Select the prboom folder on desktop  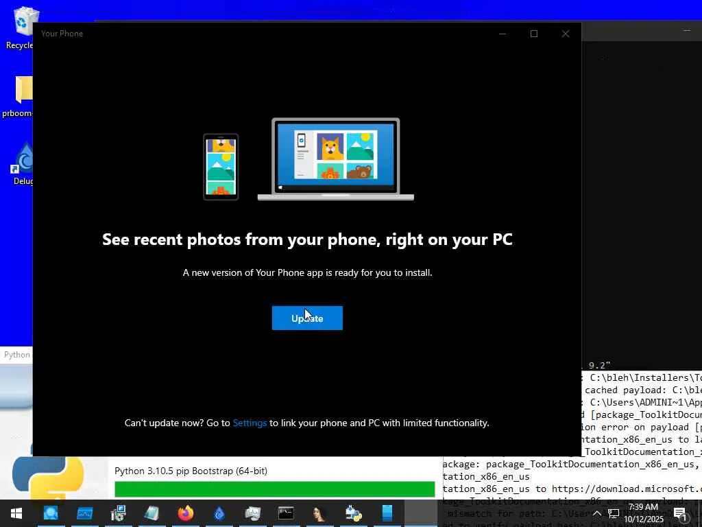tap(20, 96)
